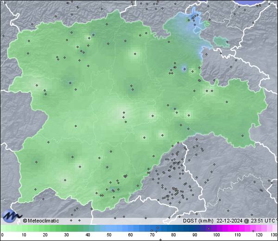The width and height of the screenshot is (278, 241).
Task: Click the 22-12-2024 date text
Action: point(230,221)
